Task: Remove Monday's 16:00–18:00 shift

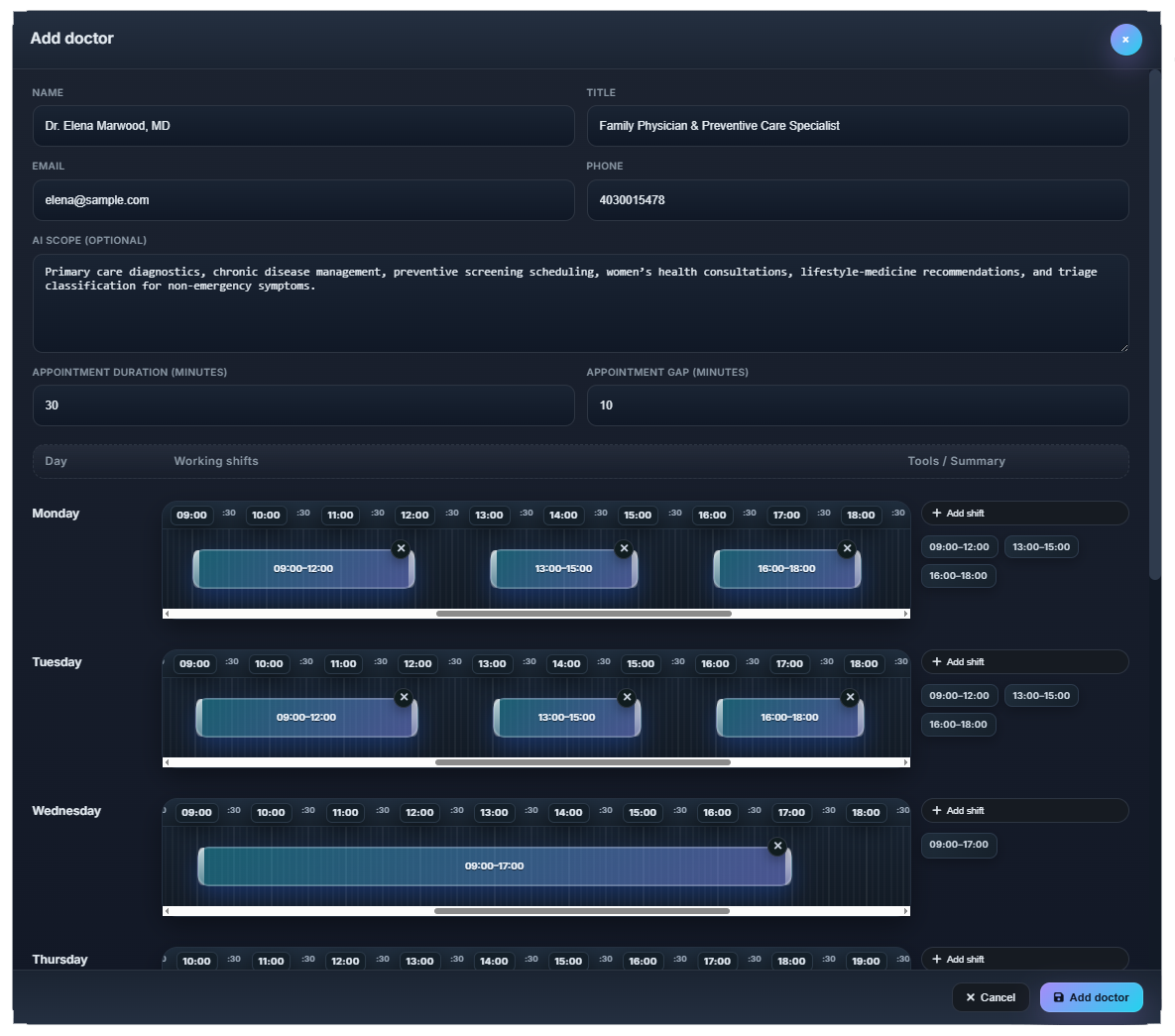Action: click(x=847, y=547)
